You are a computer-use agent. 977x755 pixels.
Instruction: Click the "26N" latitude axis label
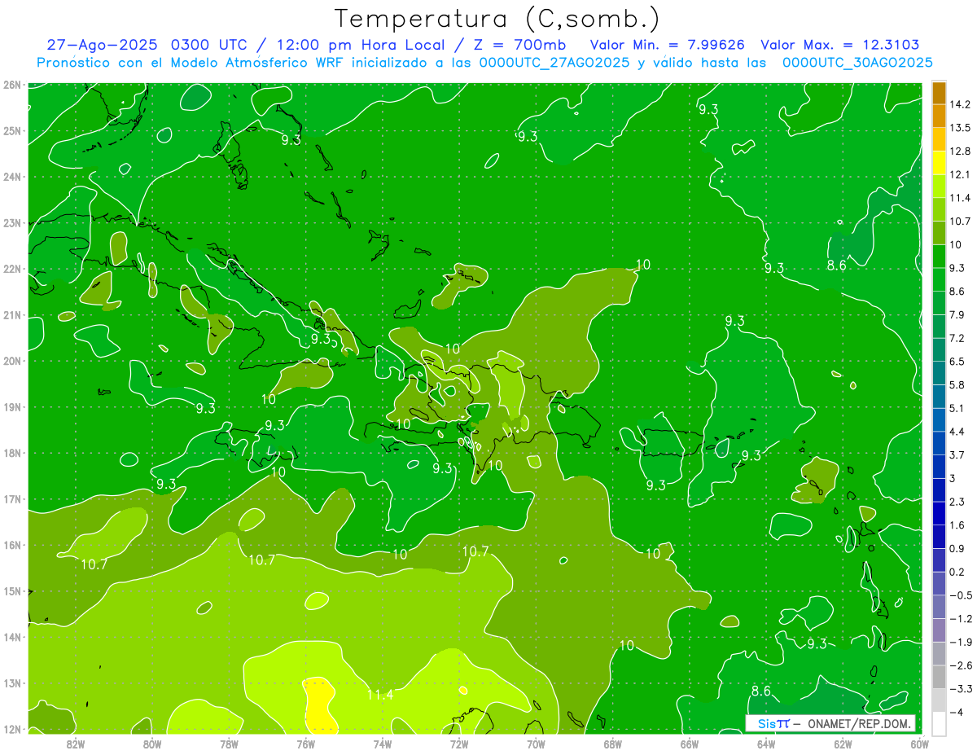12,85
